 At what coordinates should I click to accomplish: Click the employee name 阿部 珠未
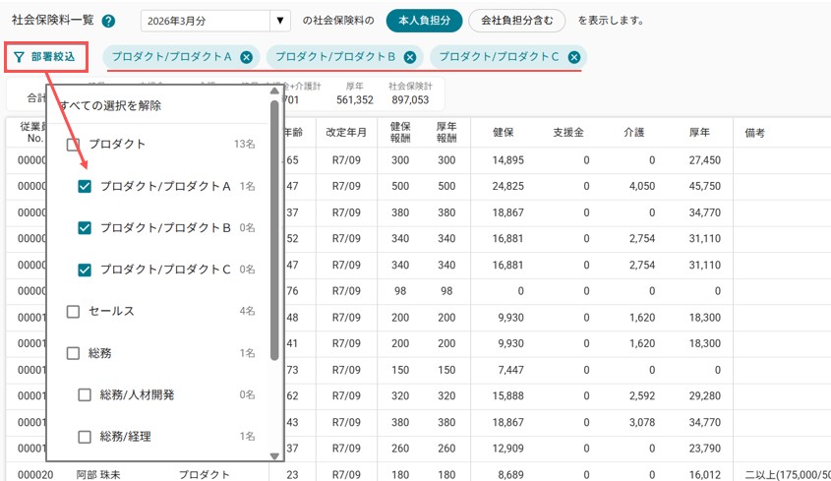pos(98,475)
